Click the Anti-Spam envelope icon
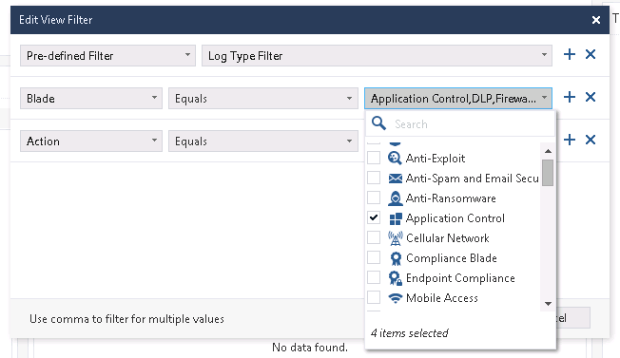The image size is (620, 358). click(395, 179)
